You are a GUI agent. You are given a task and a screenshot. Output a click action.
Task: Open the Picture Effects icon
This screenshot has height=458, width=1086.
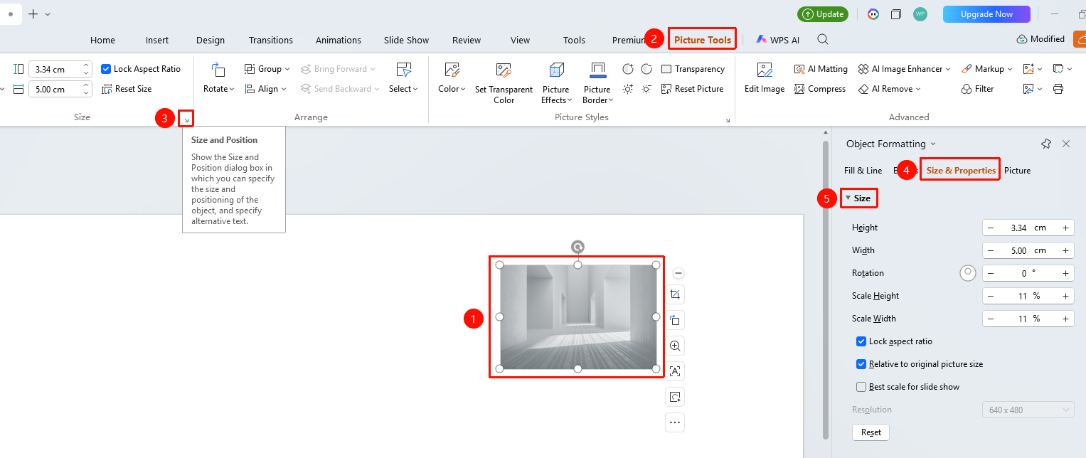pos(555,70)
